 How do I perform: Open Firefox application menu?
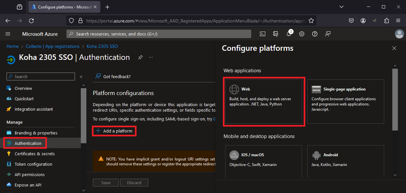point(398,21)
